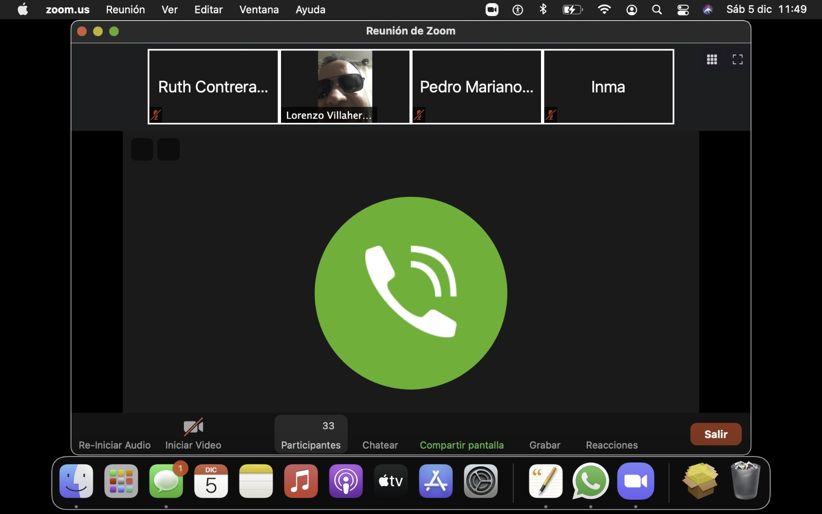Open WhatsApp from the dock
The width and height of the screenshot is (822, 514).
(x=591, y=481)
